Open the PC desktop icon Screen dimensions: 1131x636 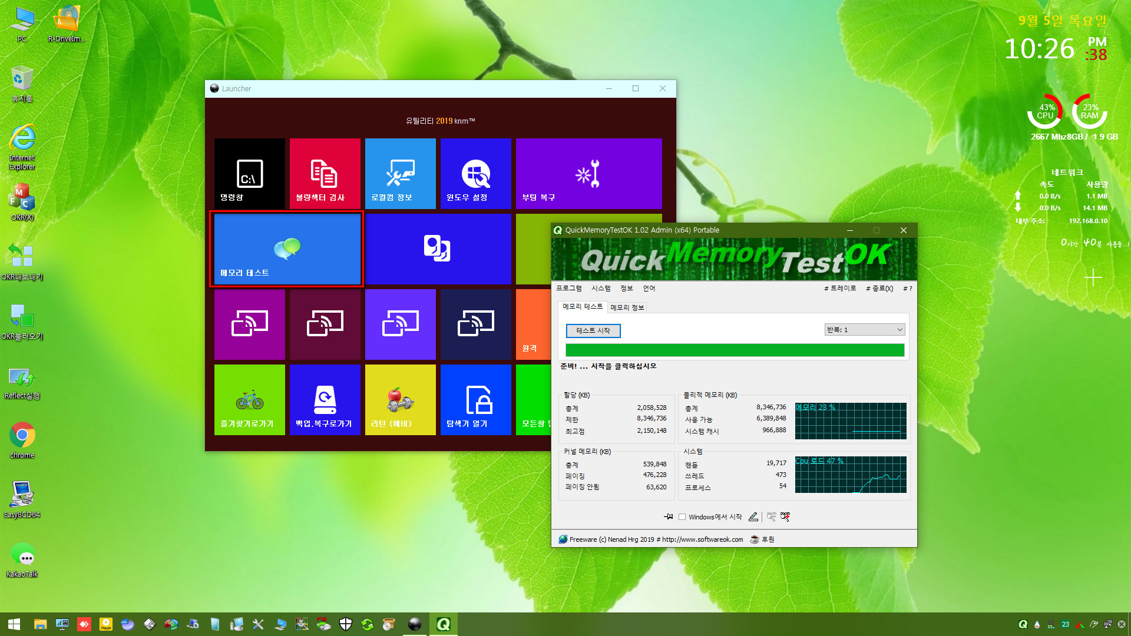(22, 25)
